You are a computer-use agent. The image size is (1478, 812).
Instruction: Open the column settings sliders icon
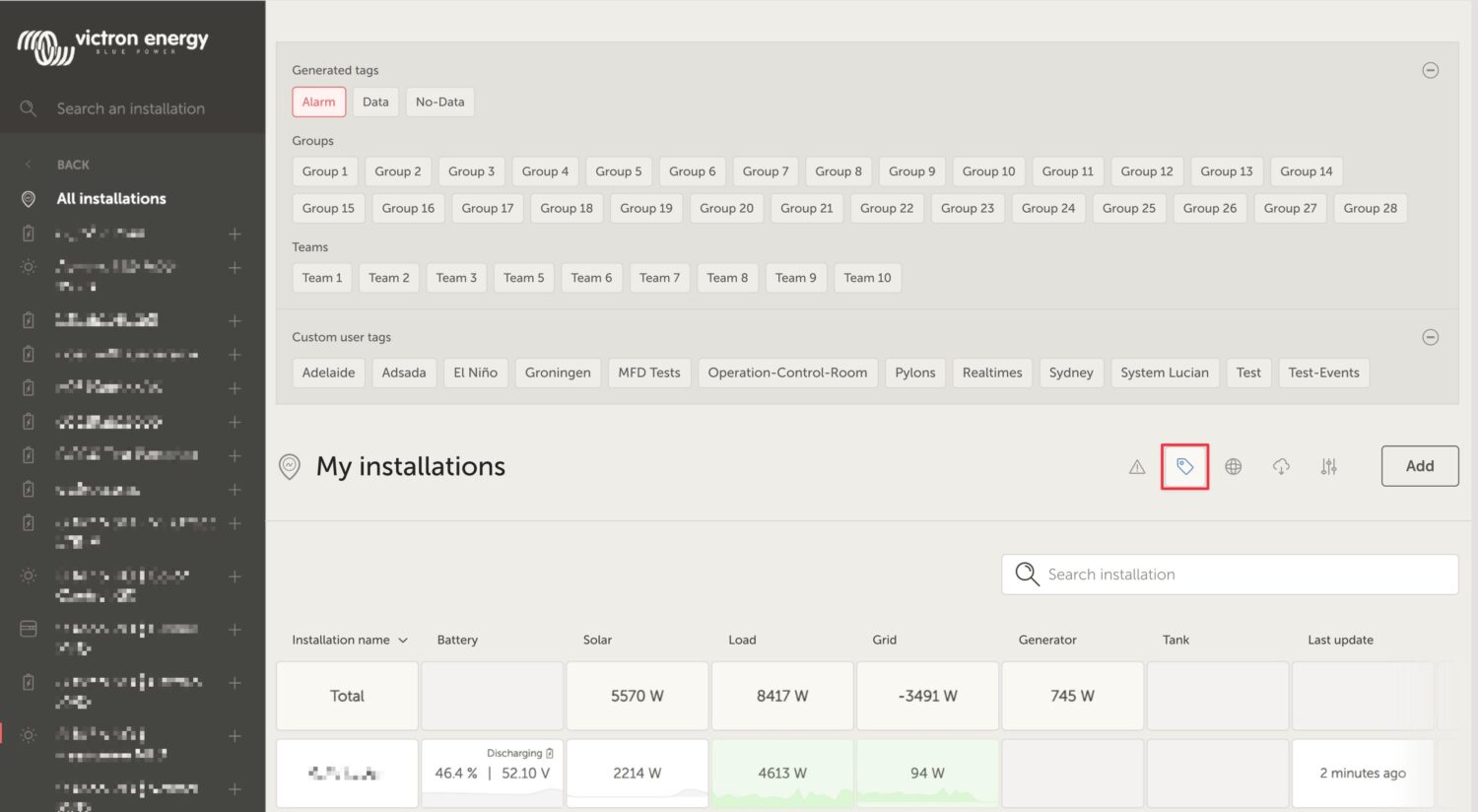pos(1328,466)
